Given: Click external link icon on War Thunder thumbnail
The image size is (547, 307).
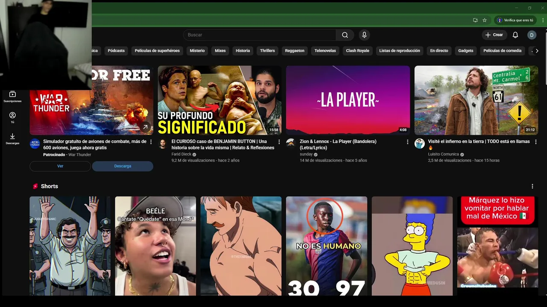Looking at the screenshot, I should (x=145, y=127).
